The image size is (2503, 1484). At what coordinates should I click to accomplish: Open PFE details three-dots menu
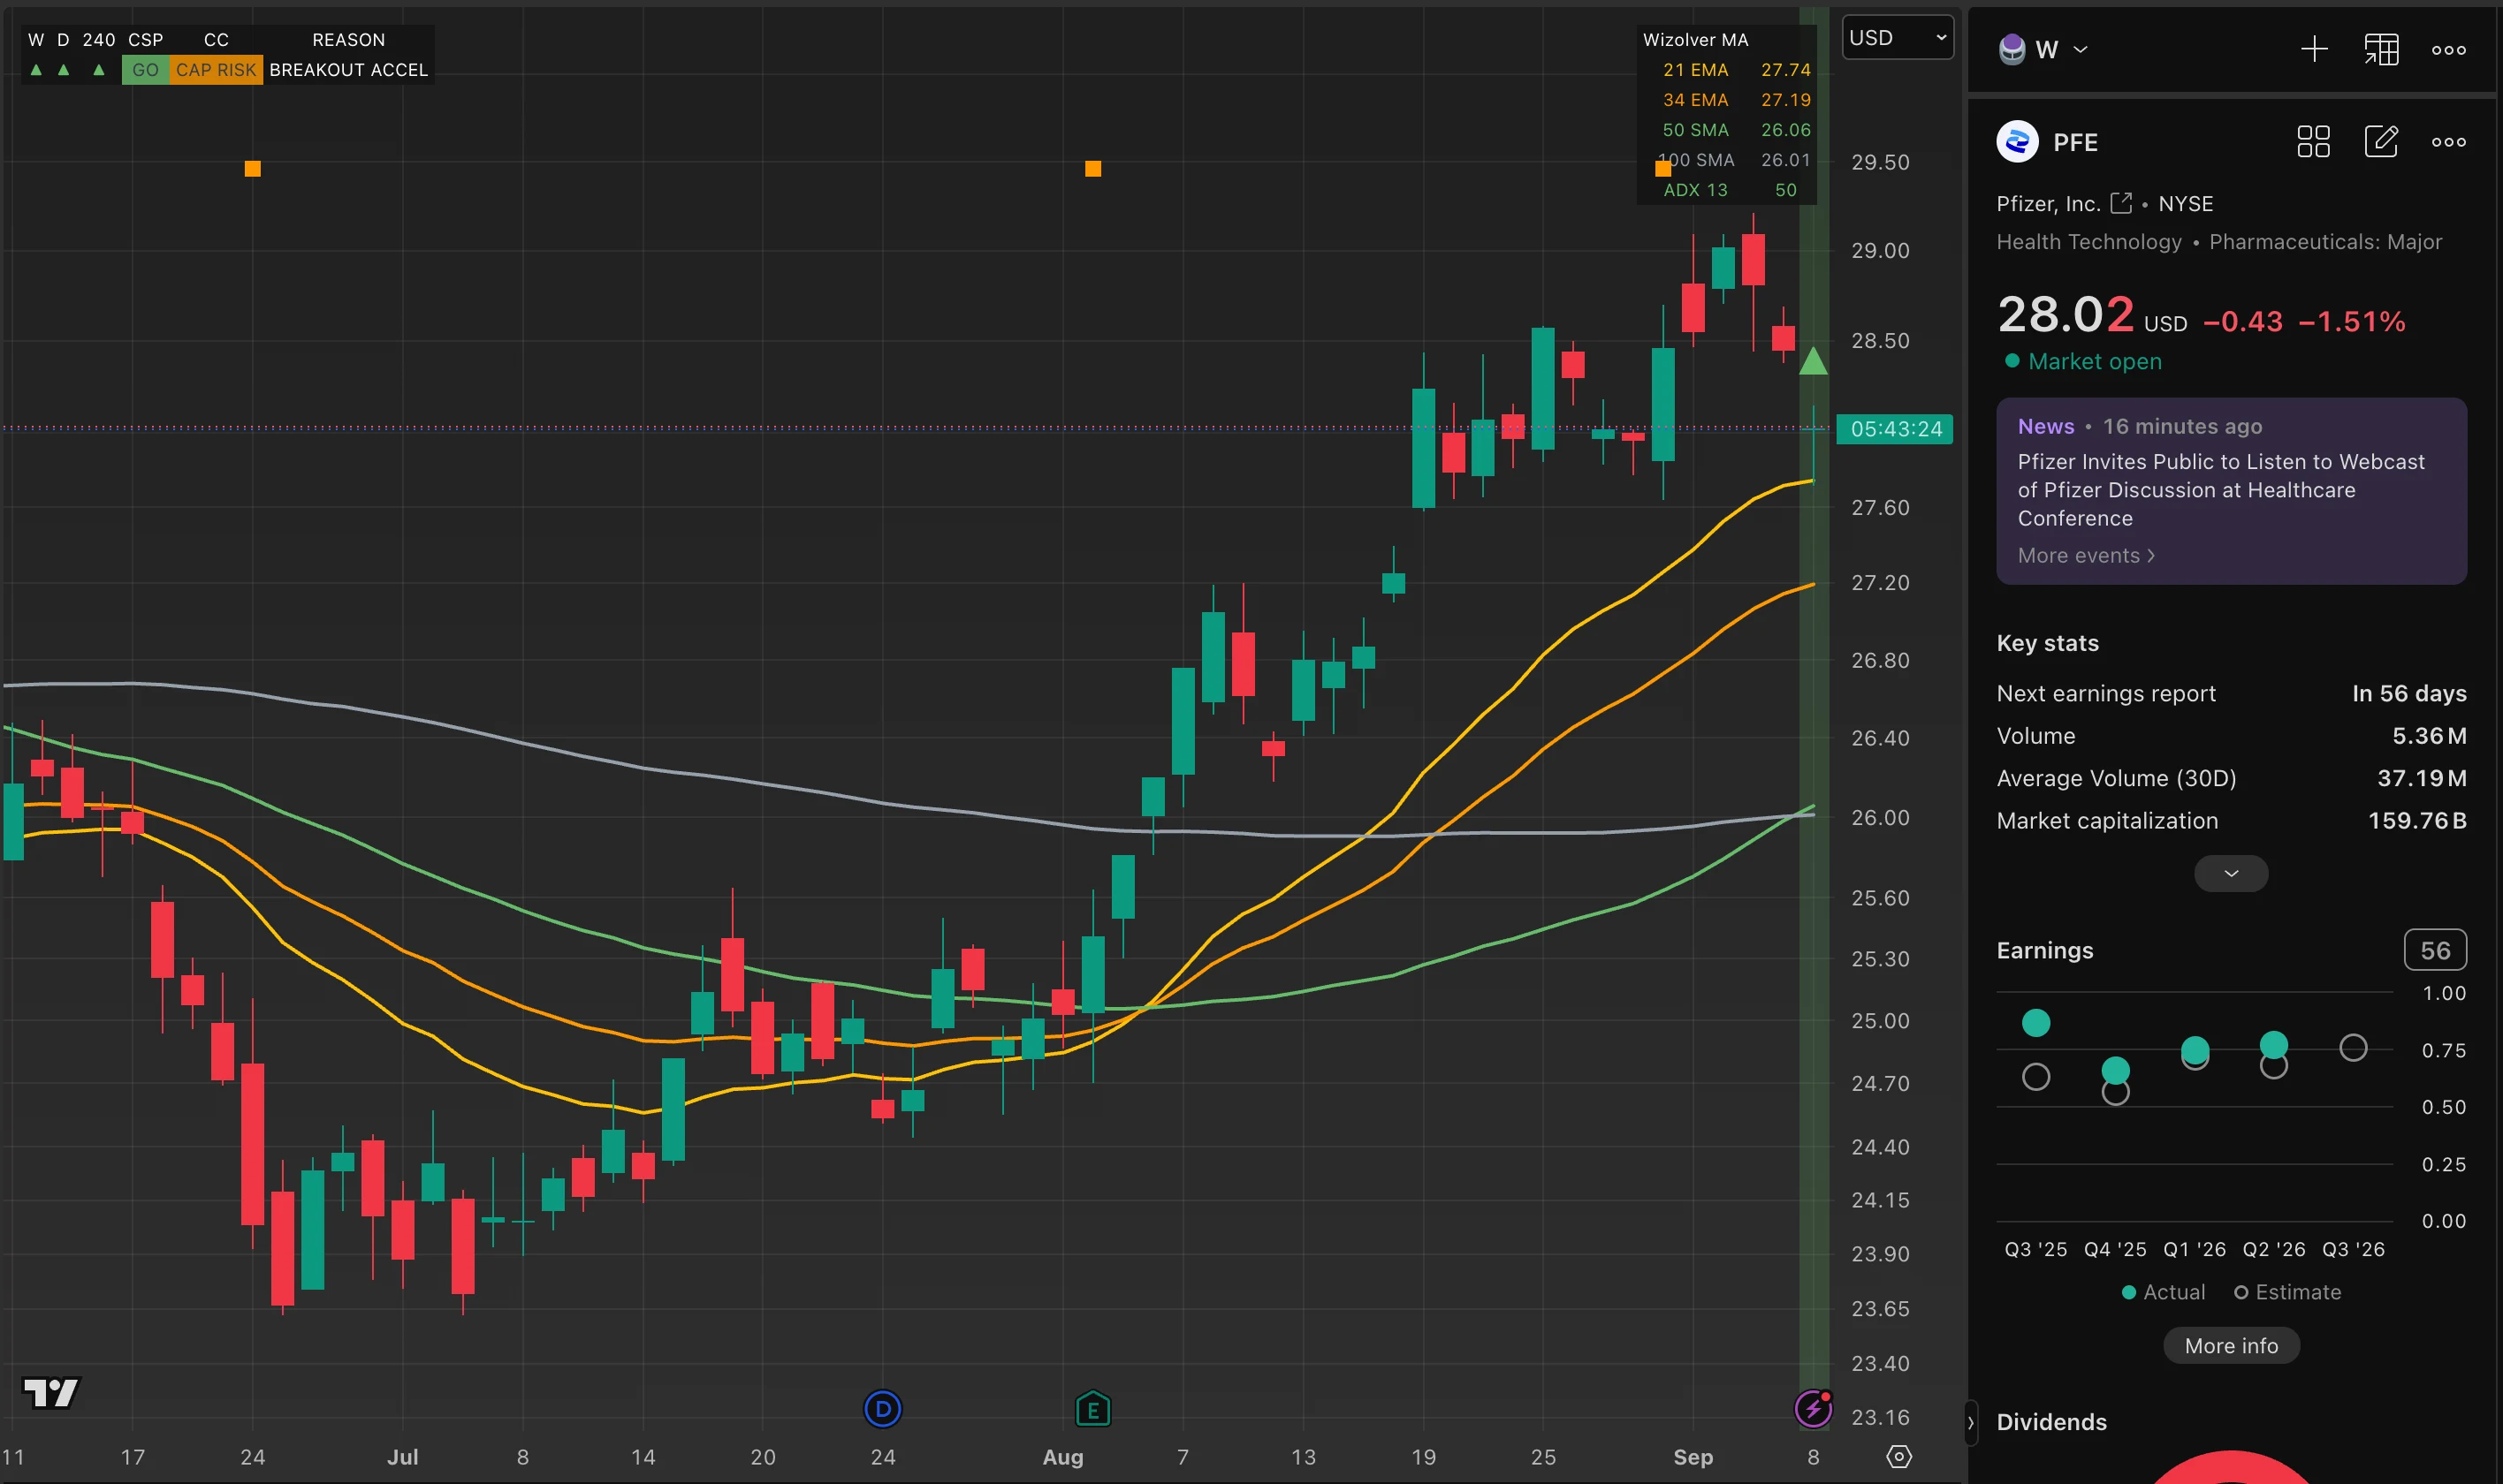[2448, 142]
